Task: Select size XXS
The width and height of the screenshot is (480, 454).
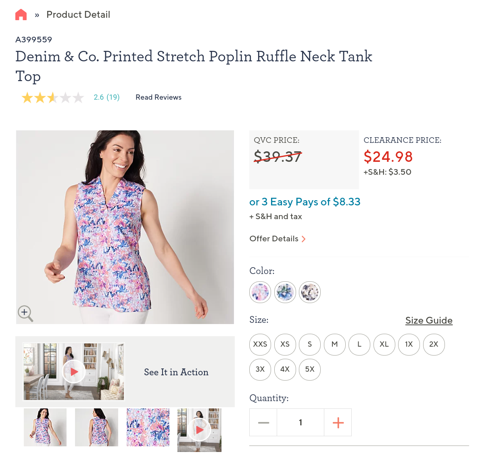Action: [x=260, y=344]
